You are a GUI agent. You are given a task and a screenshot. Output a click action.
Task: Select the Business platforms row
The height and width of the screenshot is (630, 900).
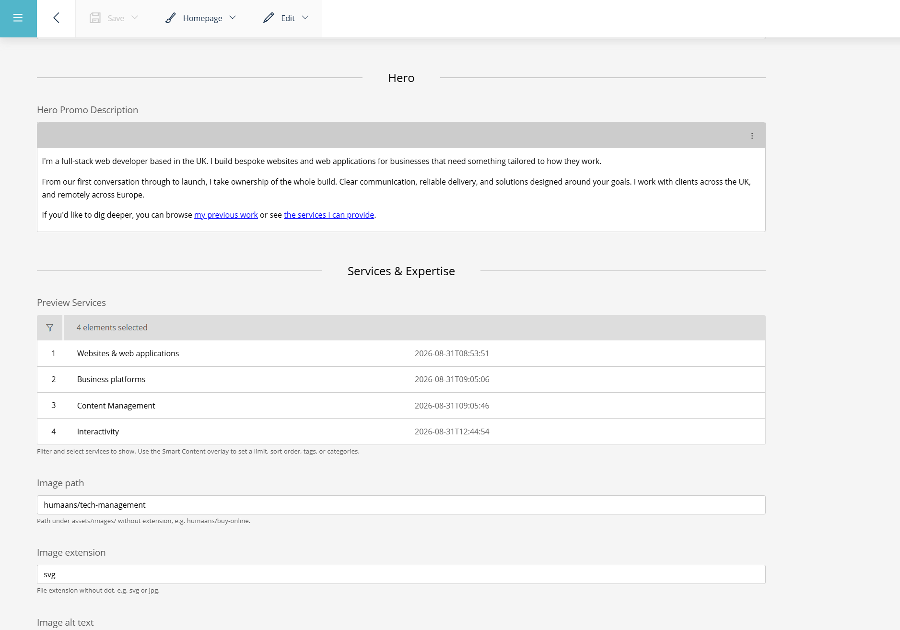(401, 379)
